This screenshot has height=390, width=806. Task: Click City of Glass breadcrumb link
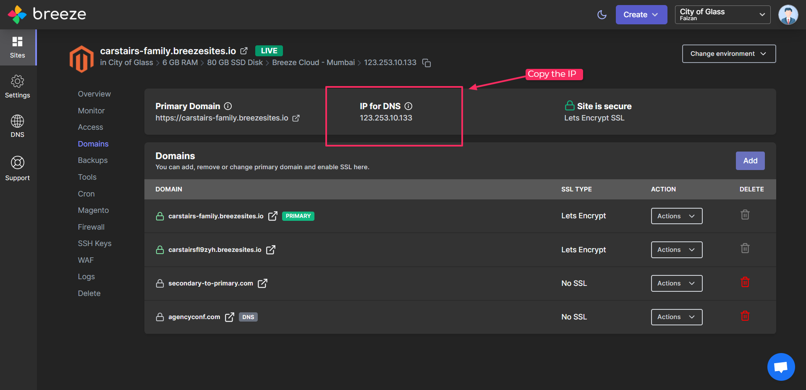coord(131,63)
